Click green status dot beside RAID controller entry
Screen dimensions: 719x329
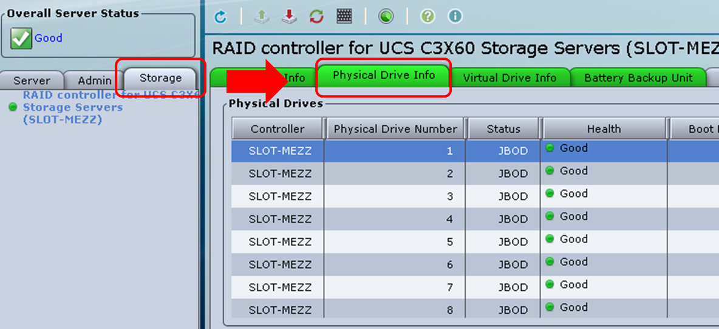click(x=13, y=107)
